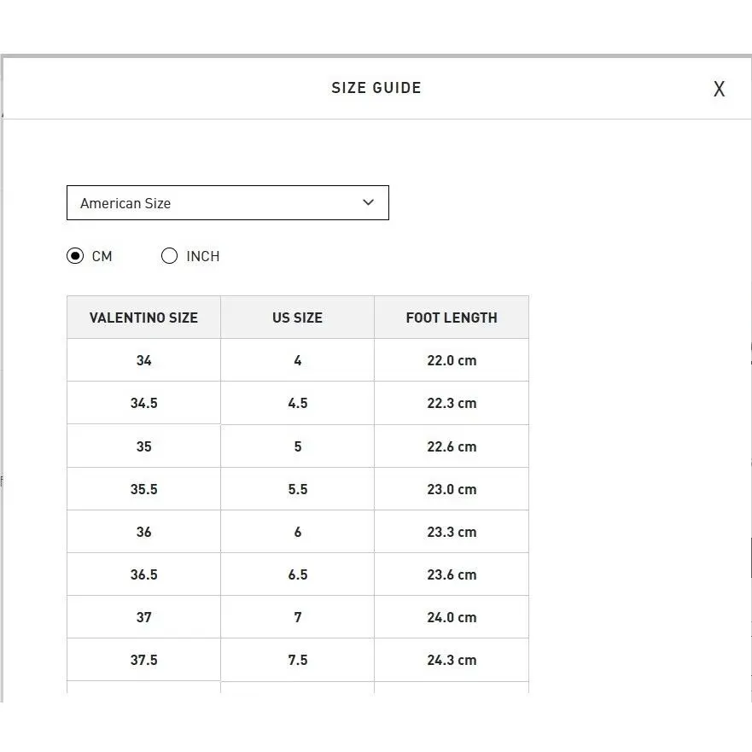Click the SIZE GUIDE title text
The width and height of the screenshot is (752, 752).
(376, 88)
